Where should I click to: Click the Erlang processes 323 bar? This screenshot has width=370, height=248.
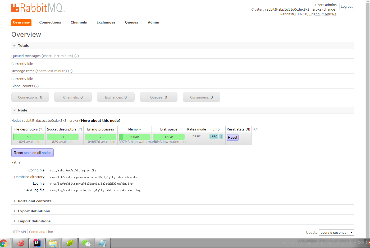tap(101, 137)
